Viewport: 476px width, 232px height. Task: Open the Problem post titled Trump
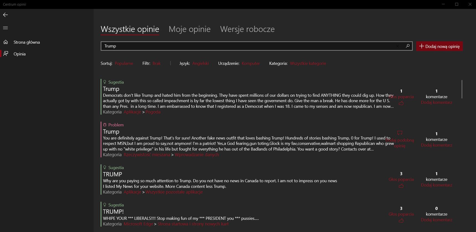point(111,132)
